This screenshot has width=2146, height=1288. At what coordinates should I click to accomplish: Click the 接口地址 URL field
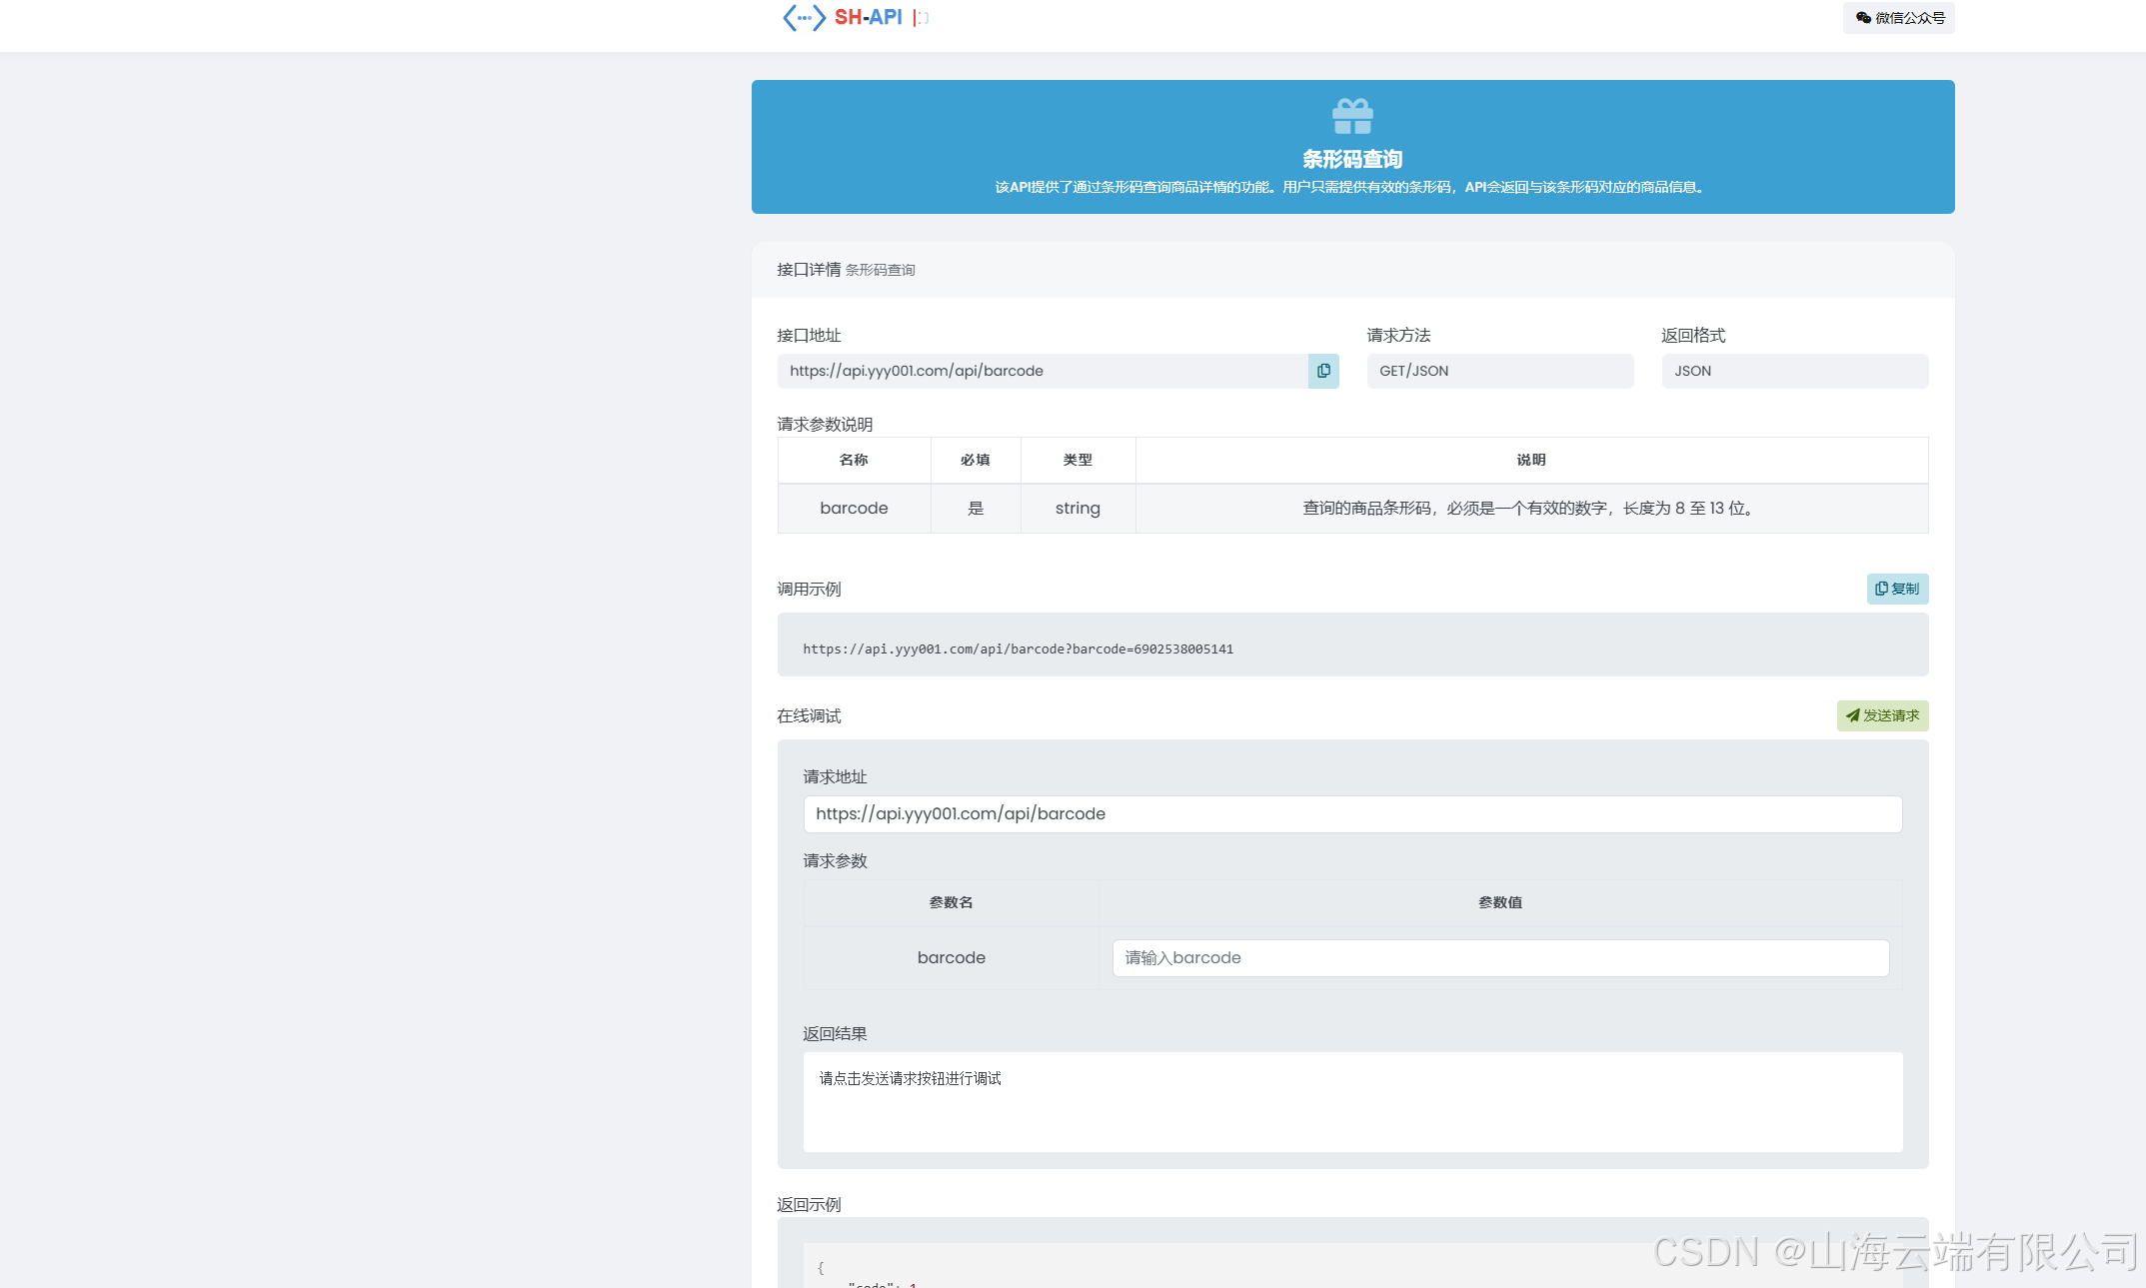click(x=1042, y=371)
